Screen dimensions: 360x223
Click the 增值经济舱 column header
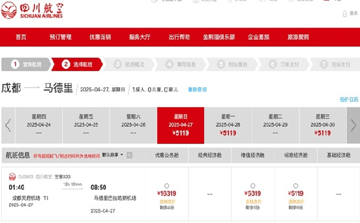coord(253,155)
